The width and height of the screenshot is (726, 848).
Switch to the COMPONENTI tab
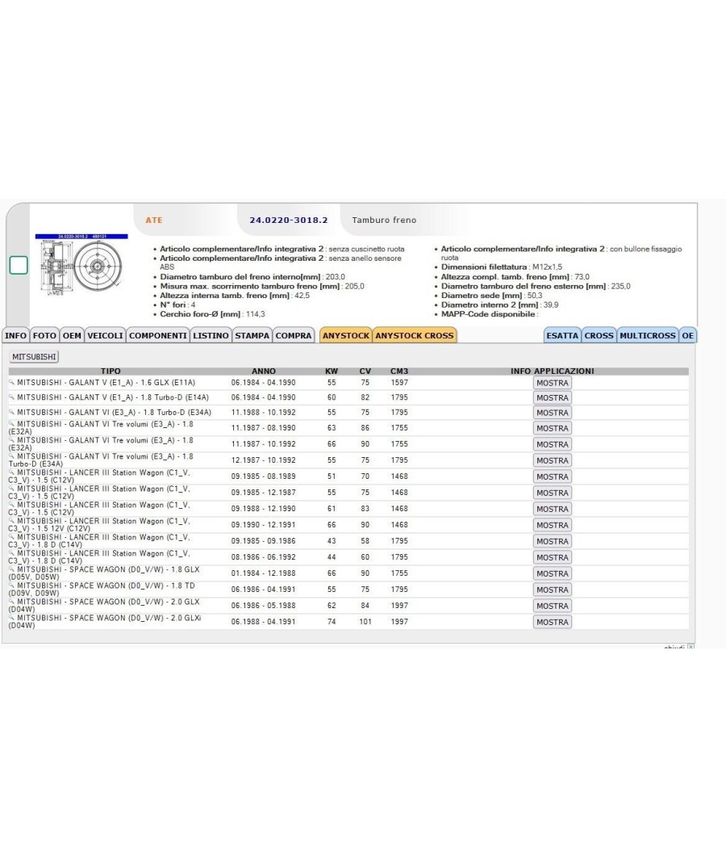158,335
